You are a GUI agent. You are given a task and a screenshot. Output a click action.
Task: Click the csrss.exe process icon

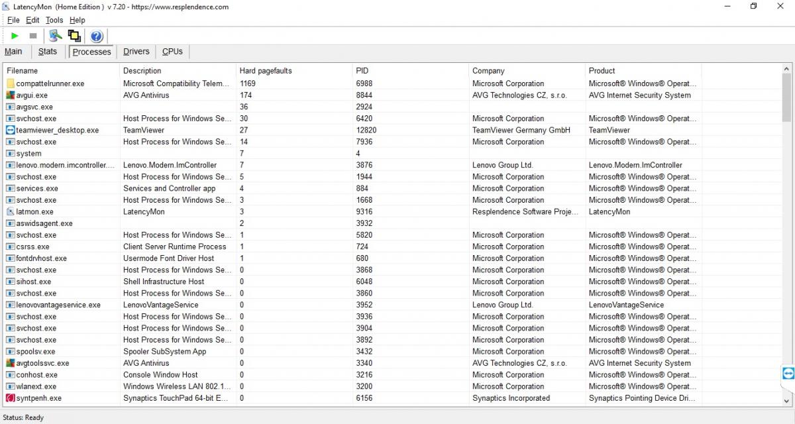pyautogui.click(x=11, y=246)
